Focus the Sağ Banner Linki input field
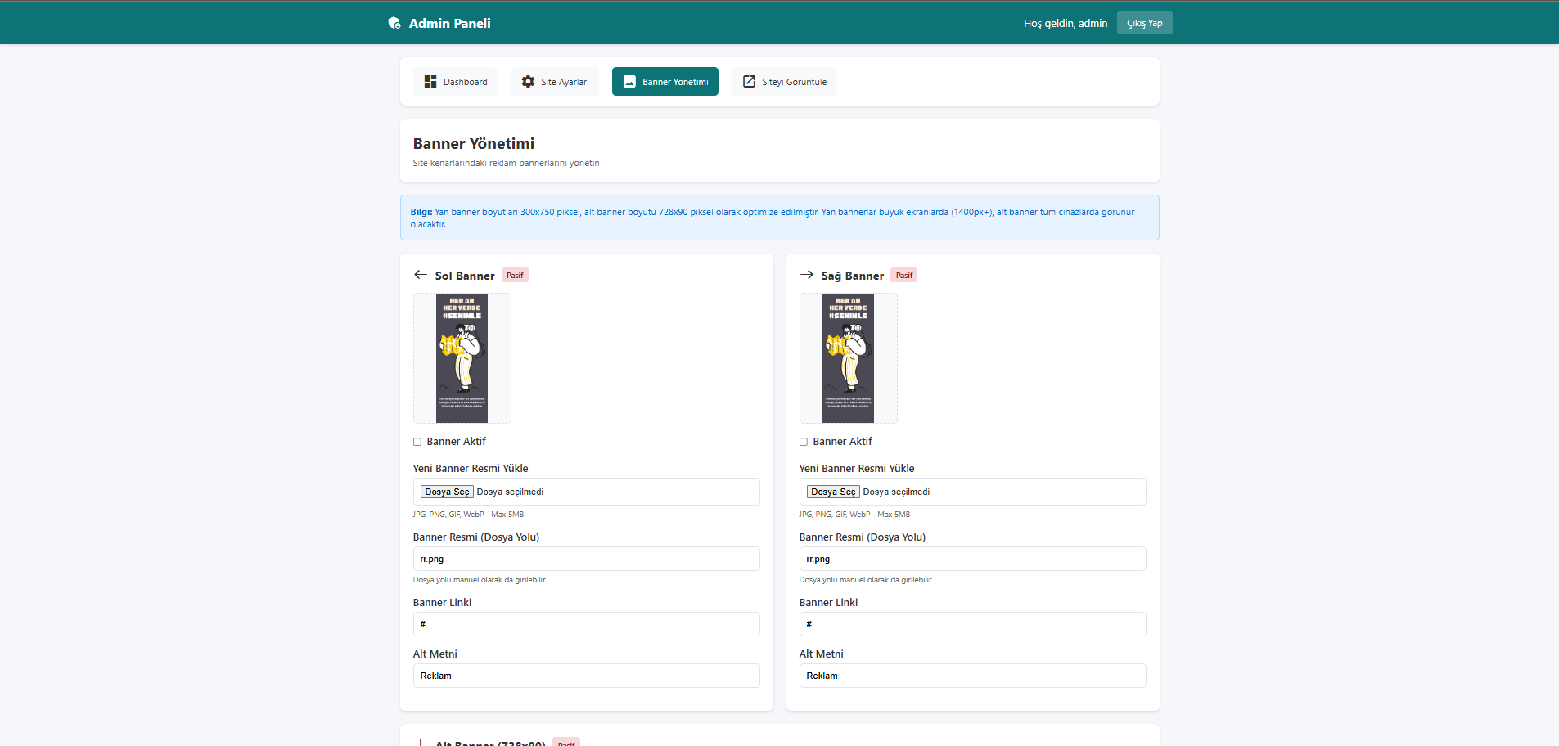The width and height of the screenshot is (1559, 746). click(972, 624)
